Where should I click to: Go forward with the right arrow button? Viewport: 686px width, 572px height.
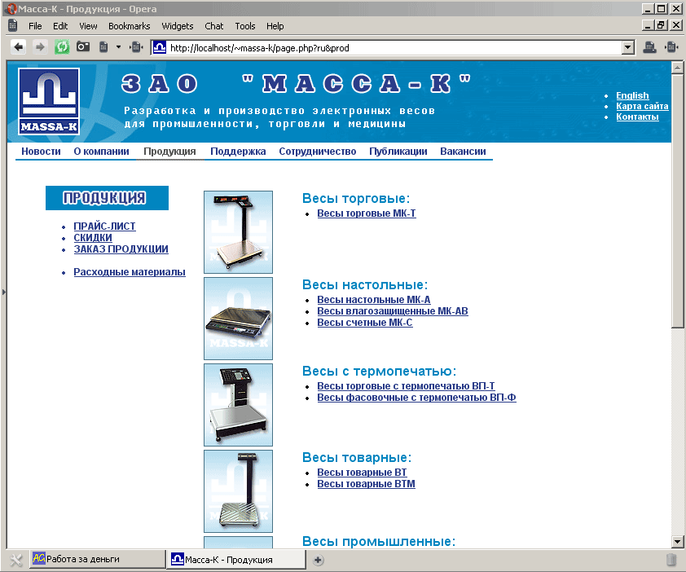40,47
